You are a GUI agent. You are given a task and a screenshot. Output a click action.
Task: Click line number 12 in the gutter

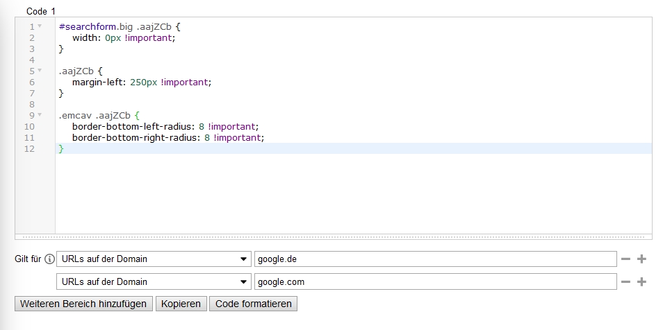(x=29, y=148)
